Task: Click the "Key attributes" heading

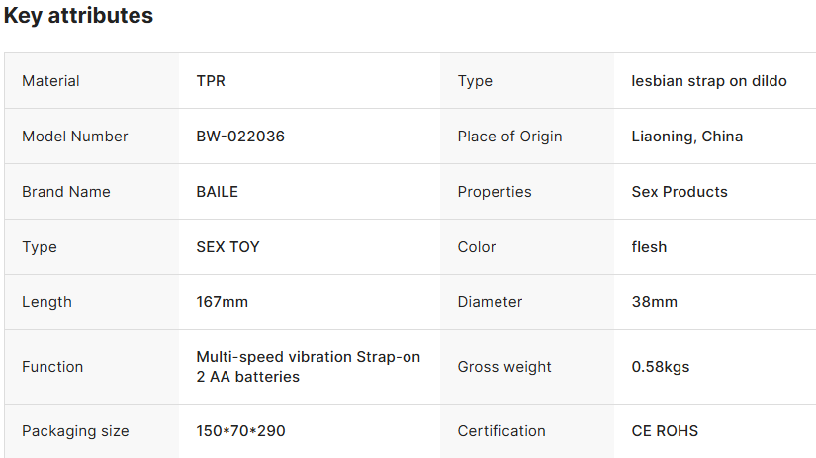Action: point(79,16)
